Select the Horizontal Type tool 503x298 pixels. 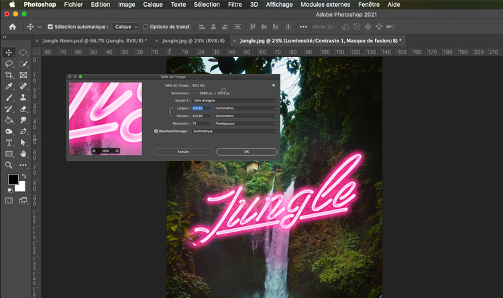9,143
